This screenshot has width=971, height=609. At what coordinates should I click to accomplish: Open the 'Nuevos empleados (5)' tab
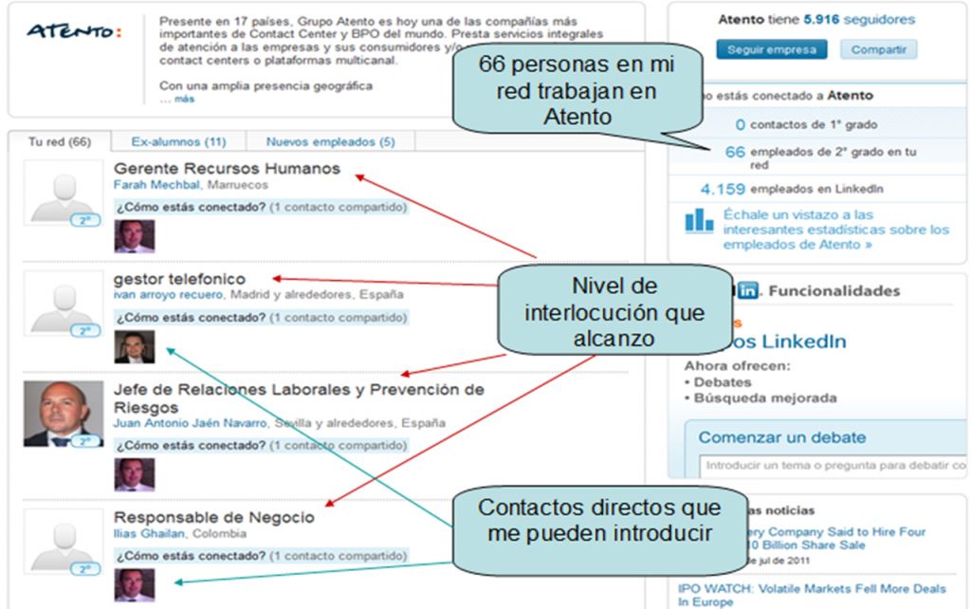tap(330, 142)
